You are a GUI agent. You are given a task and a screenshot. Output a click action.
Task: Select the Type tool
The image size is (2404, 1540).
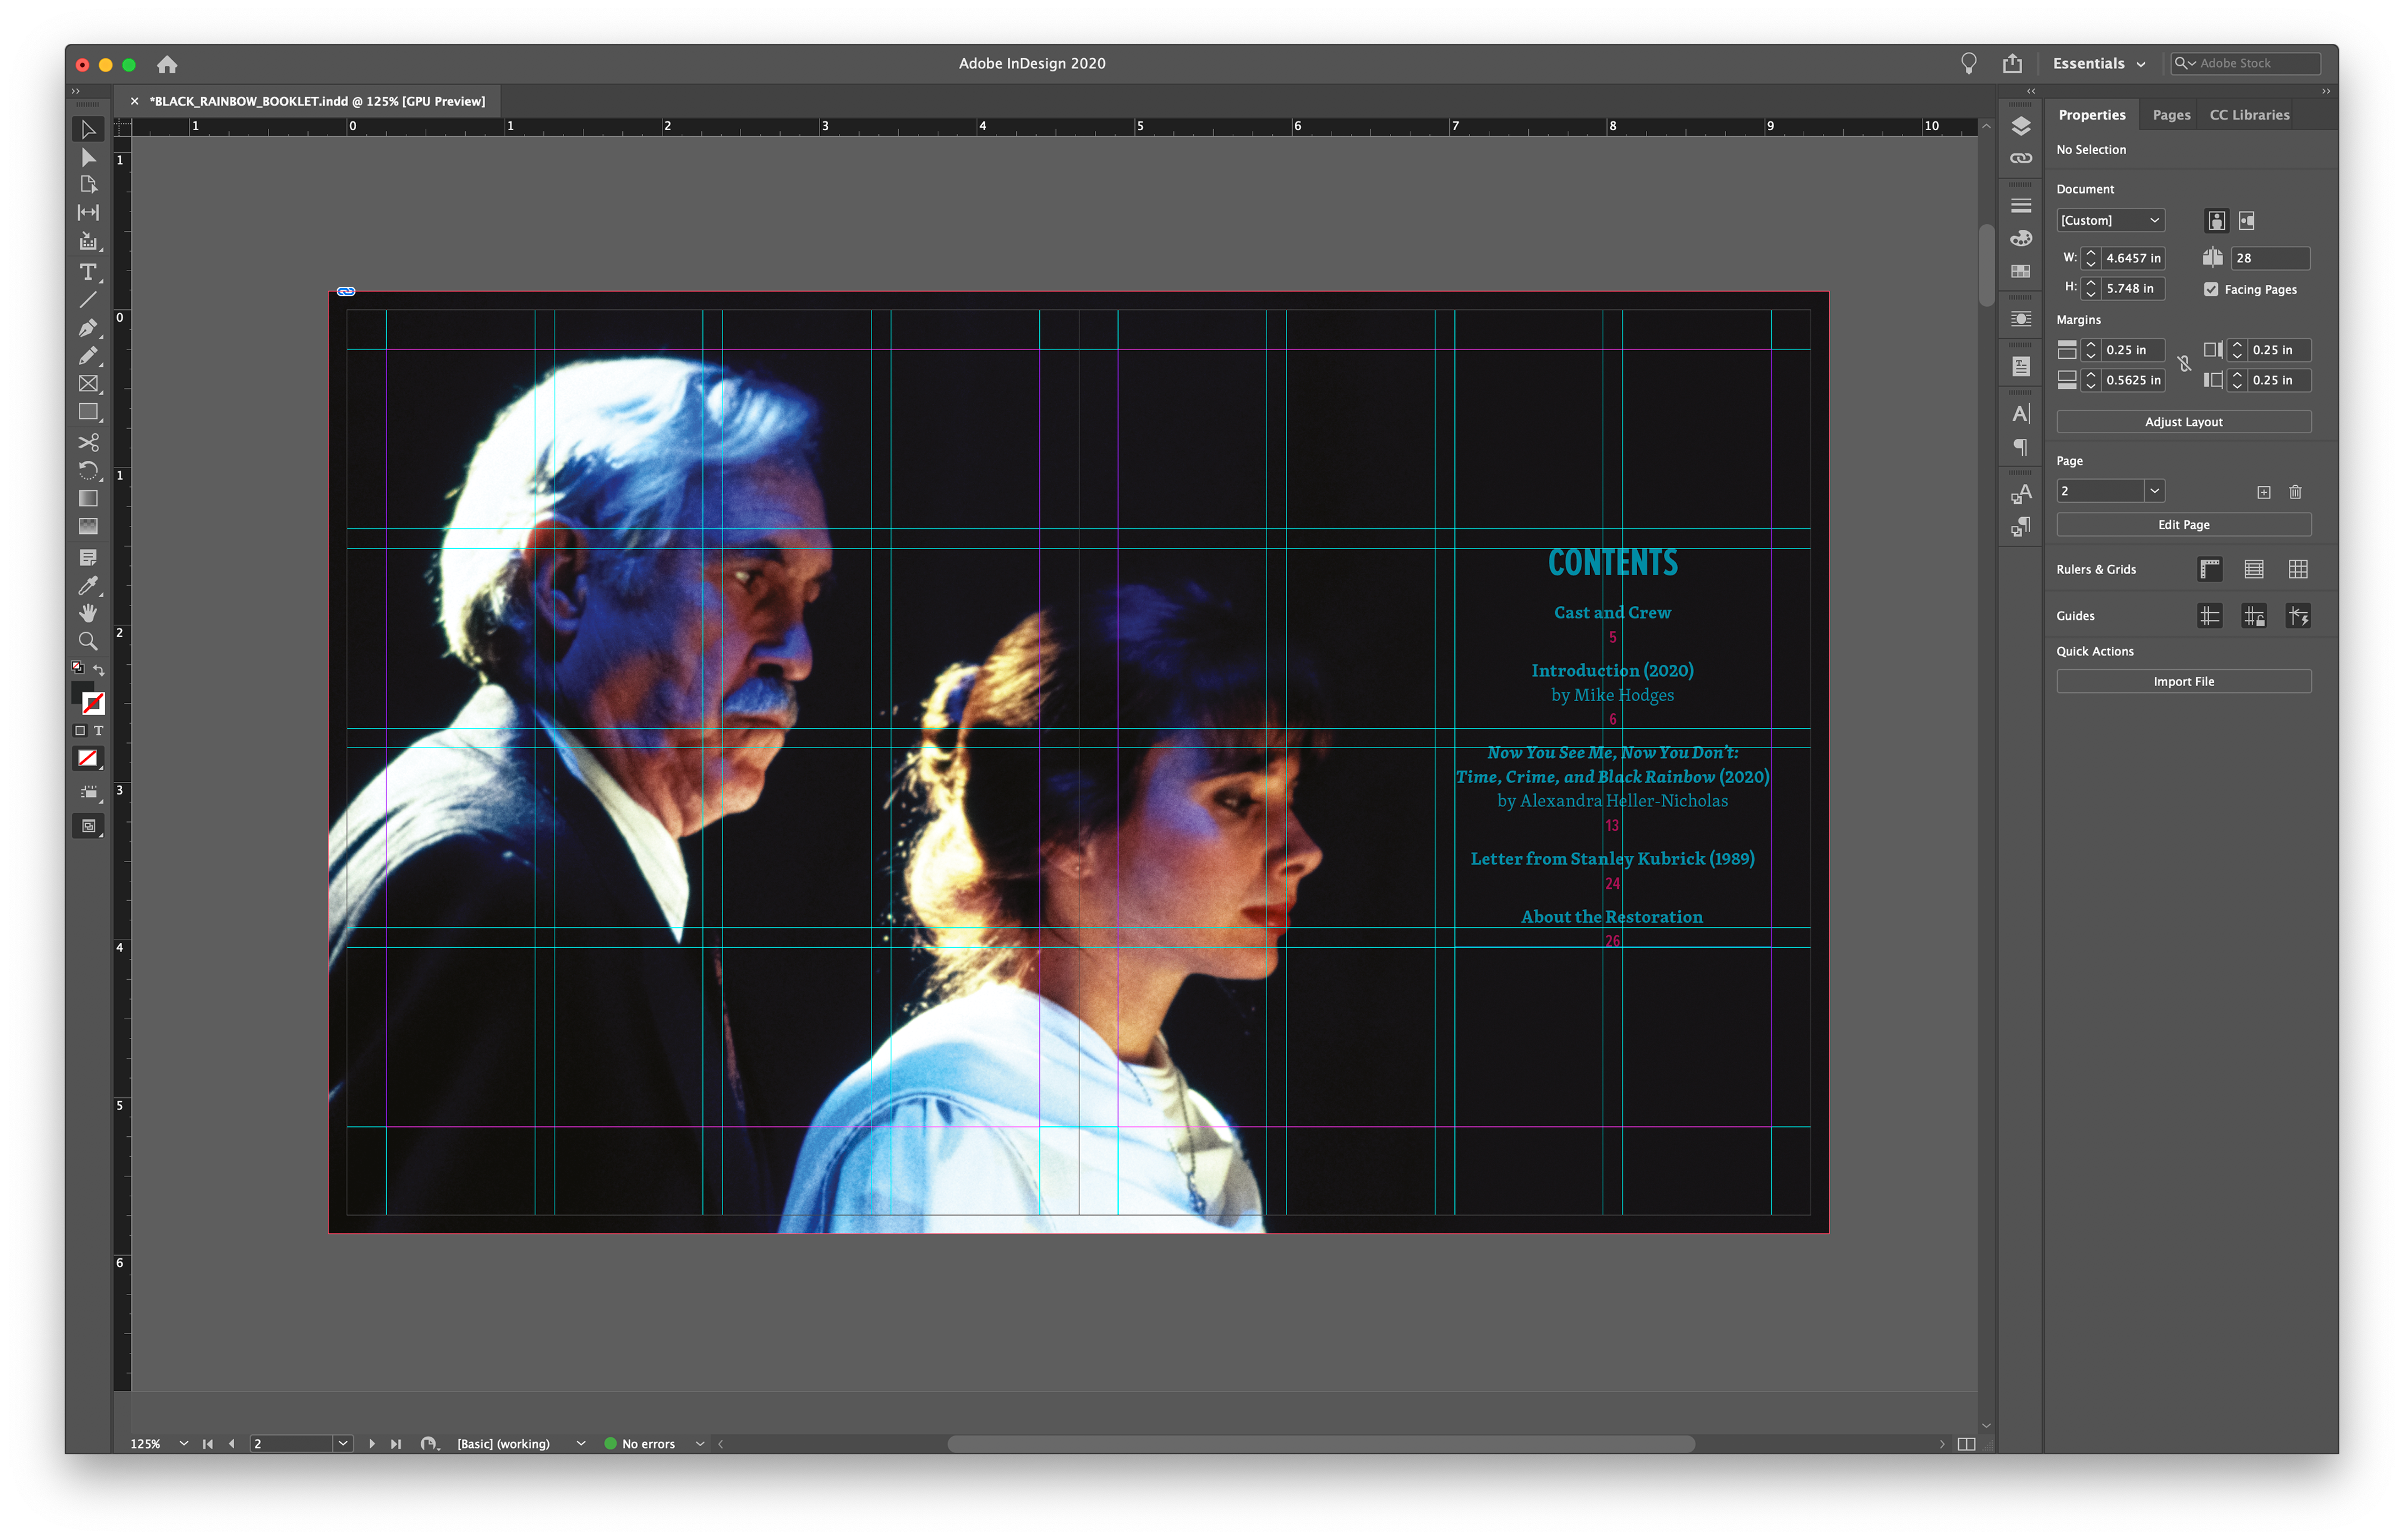[x=88, y=272]
